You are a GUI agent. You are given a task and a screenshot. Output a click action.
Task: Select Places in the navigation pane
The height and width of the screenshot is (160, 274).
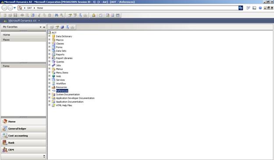[24, 39]
